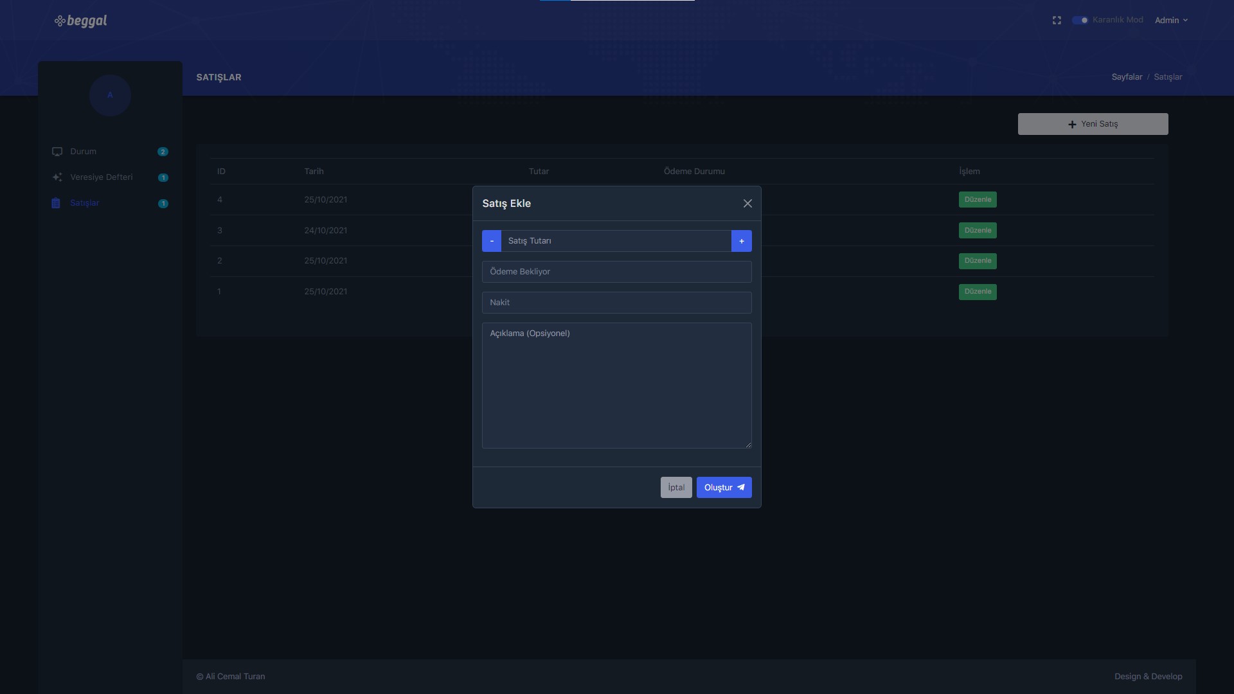The height and width of the screenshot is (694, 1234).
Task: Click the Veresiye Defteri sparkle icon
Action: coord(57,177)
